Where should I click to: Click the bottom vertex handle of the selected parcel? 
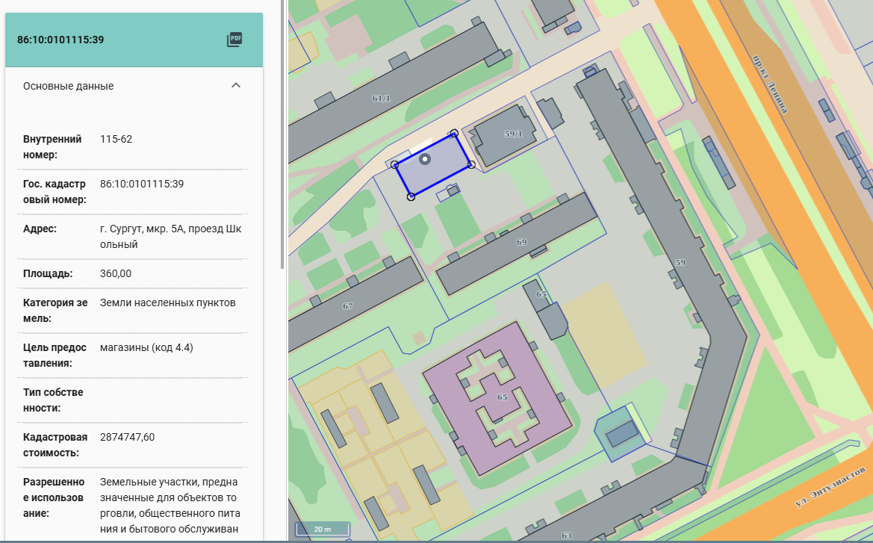pos(411,196)
